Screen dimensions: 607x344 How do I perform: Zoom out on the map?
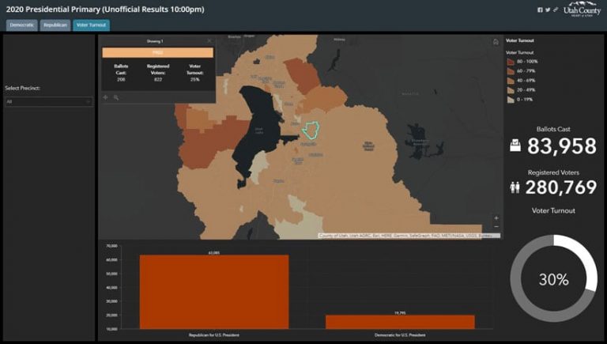pos(496,227)
